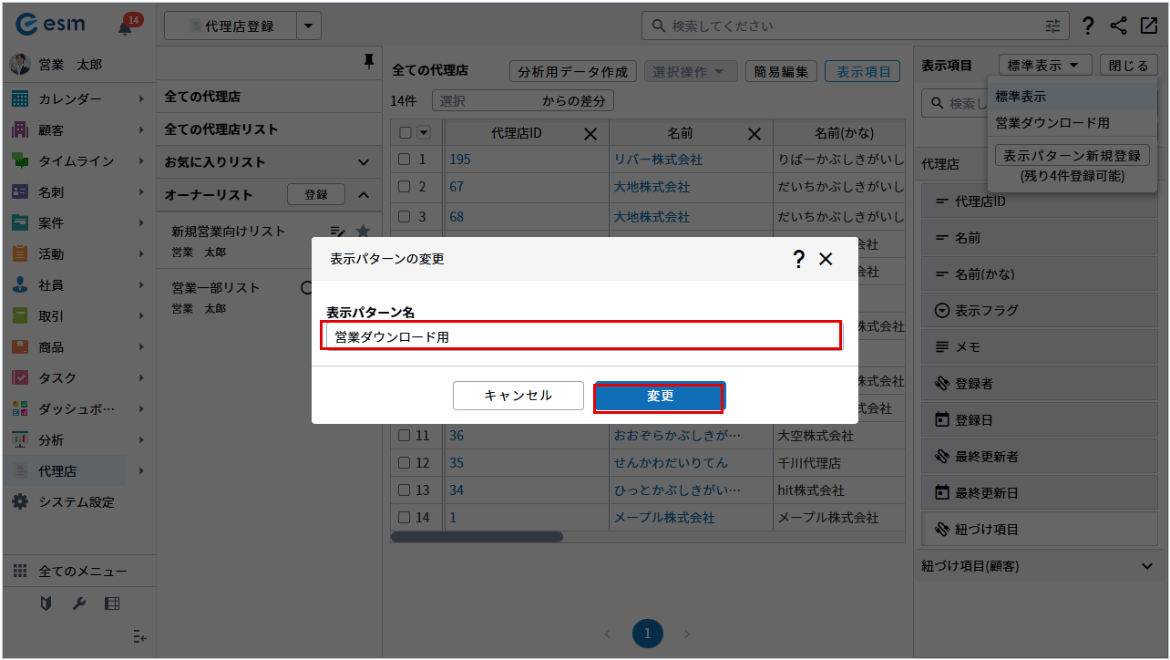The height and width of the screenshot is (660, 1170).
Task: Open the リバー株式会社 link
Action: [658, 160]
